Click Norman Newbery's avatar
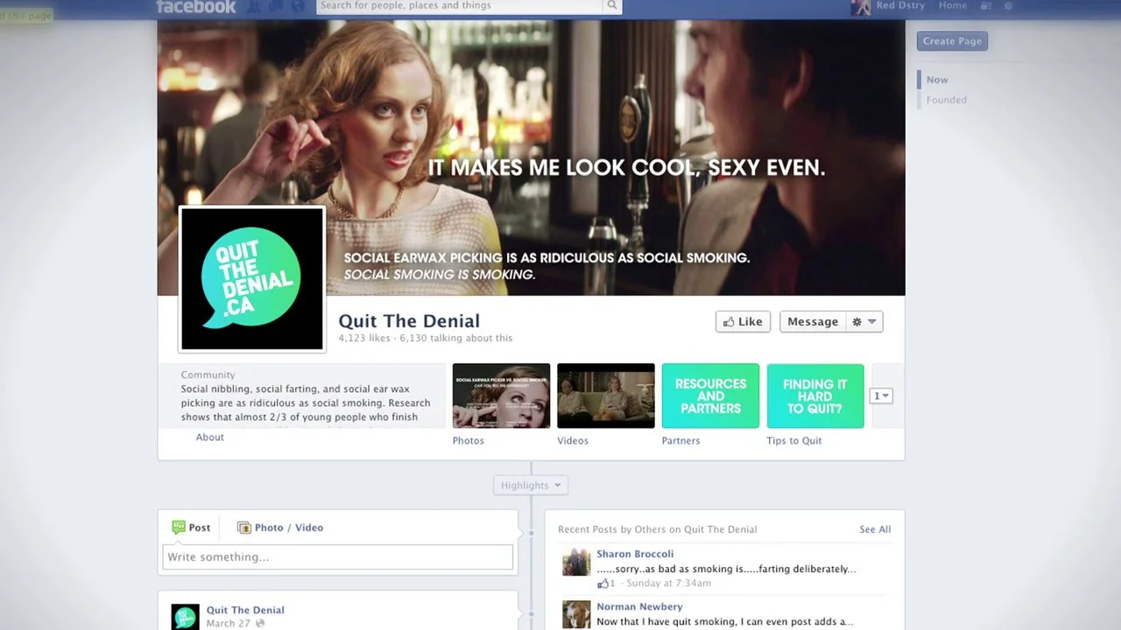 (576, 614)
